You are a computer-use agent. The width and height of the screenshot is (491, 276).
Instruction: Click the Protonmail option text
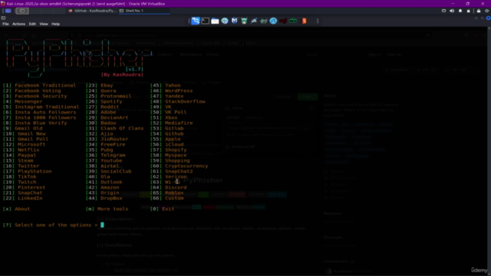point(116,96)
